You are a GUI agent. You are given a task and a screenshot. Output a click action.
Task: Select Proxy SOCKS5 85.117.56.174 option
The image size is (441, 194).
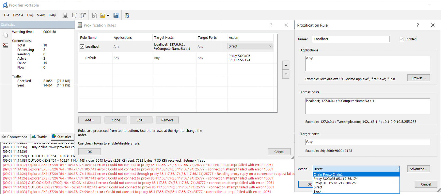tap(356, 179)
